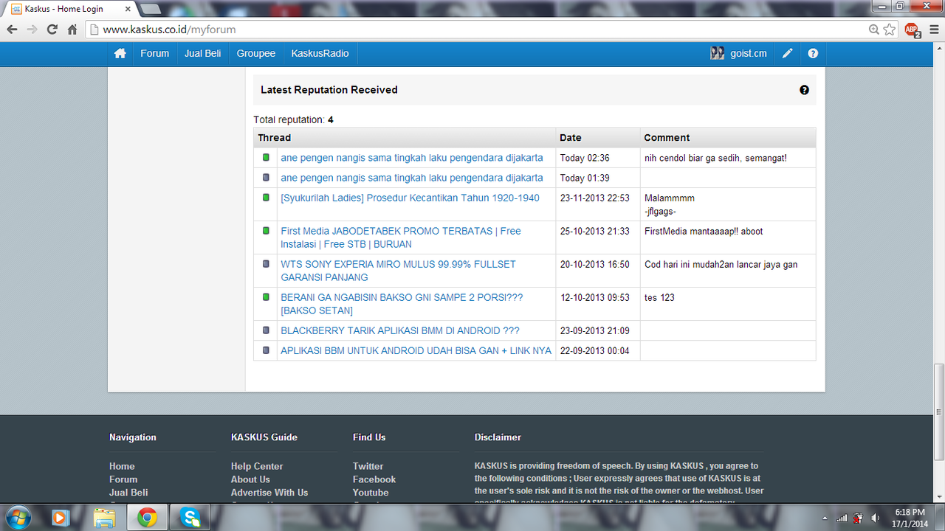Go back with browser back arrow
Screen dimensions: 945x531
click(x=12, y=29)
